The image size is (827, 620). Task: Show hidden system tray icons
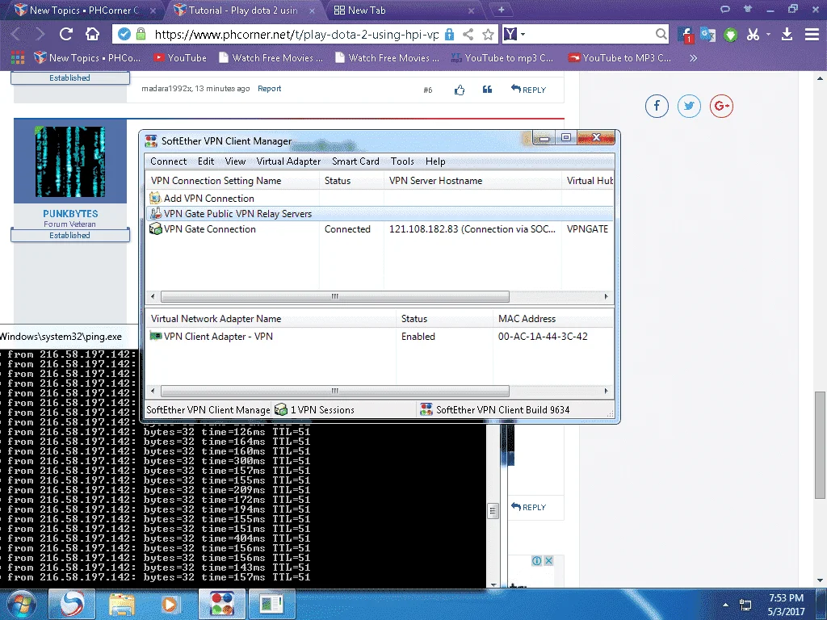[x=726, y=605]
